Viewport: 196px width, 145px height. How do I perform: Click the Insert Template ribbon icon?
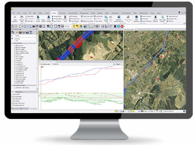(x=49, y=19)
